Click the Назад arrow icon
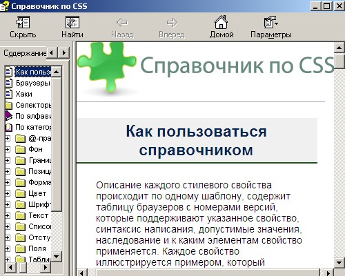The width and height of the screenshot is (345, 276). (x=122, y=23)
